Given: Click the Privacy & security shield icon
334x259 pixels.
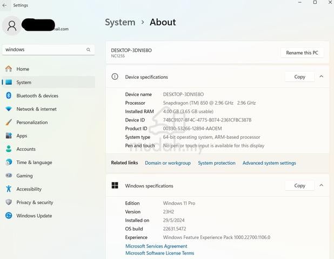Looking at the screenshot, I should (9, 202).
